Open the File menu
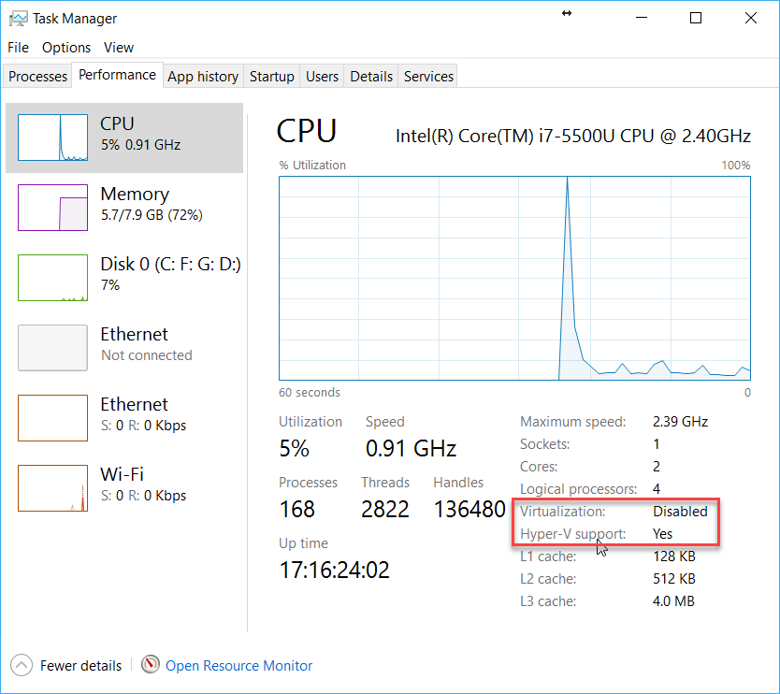Viewport: 780px width, 694px height. click(x=19, y=48)
